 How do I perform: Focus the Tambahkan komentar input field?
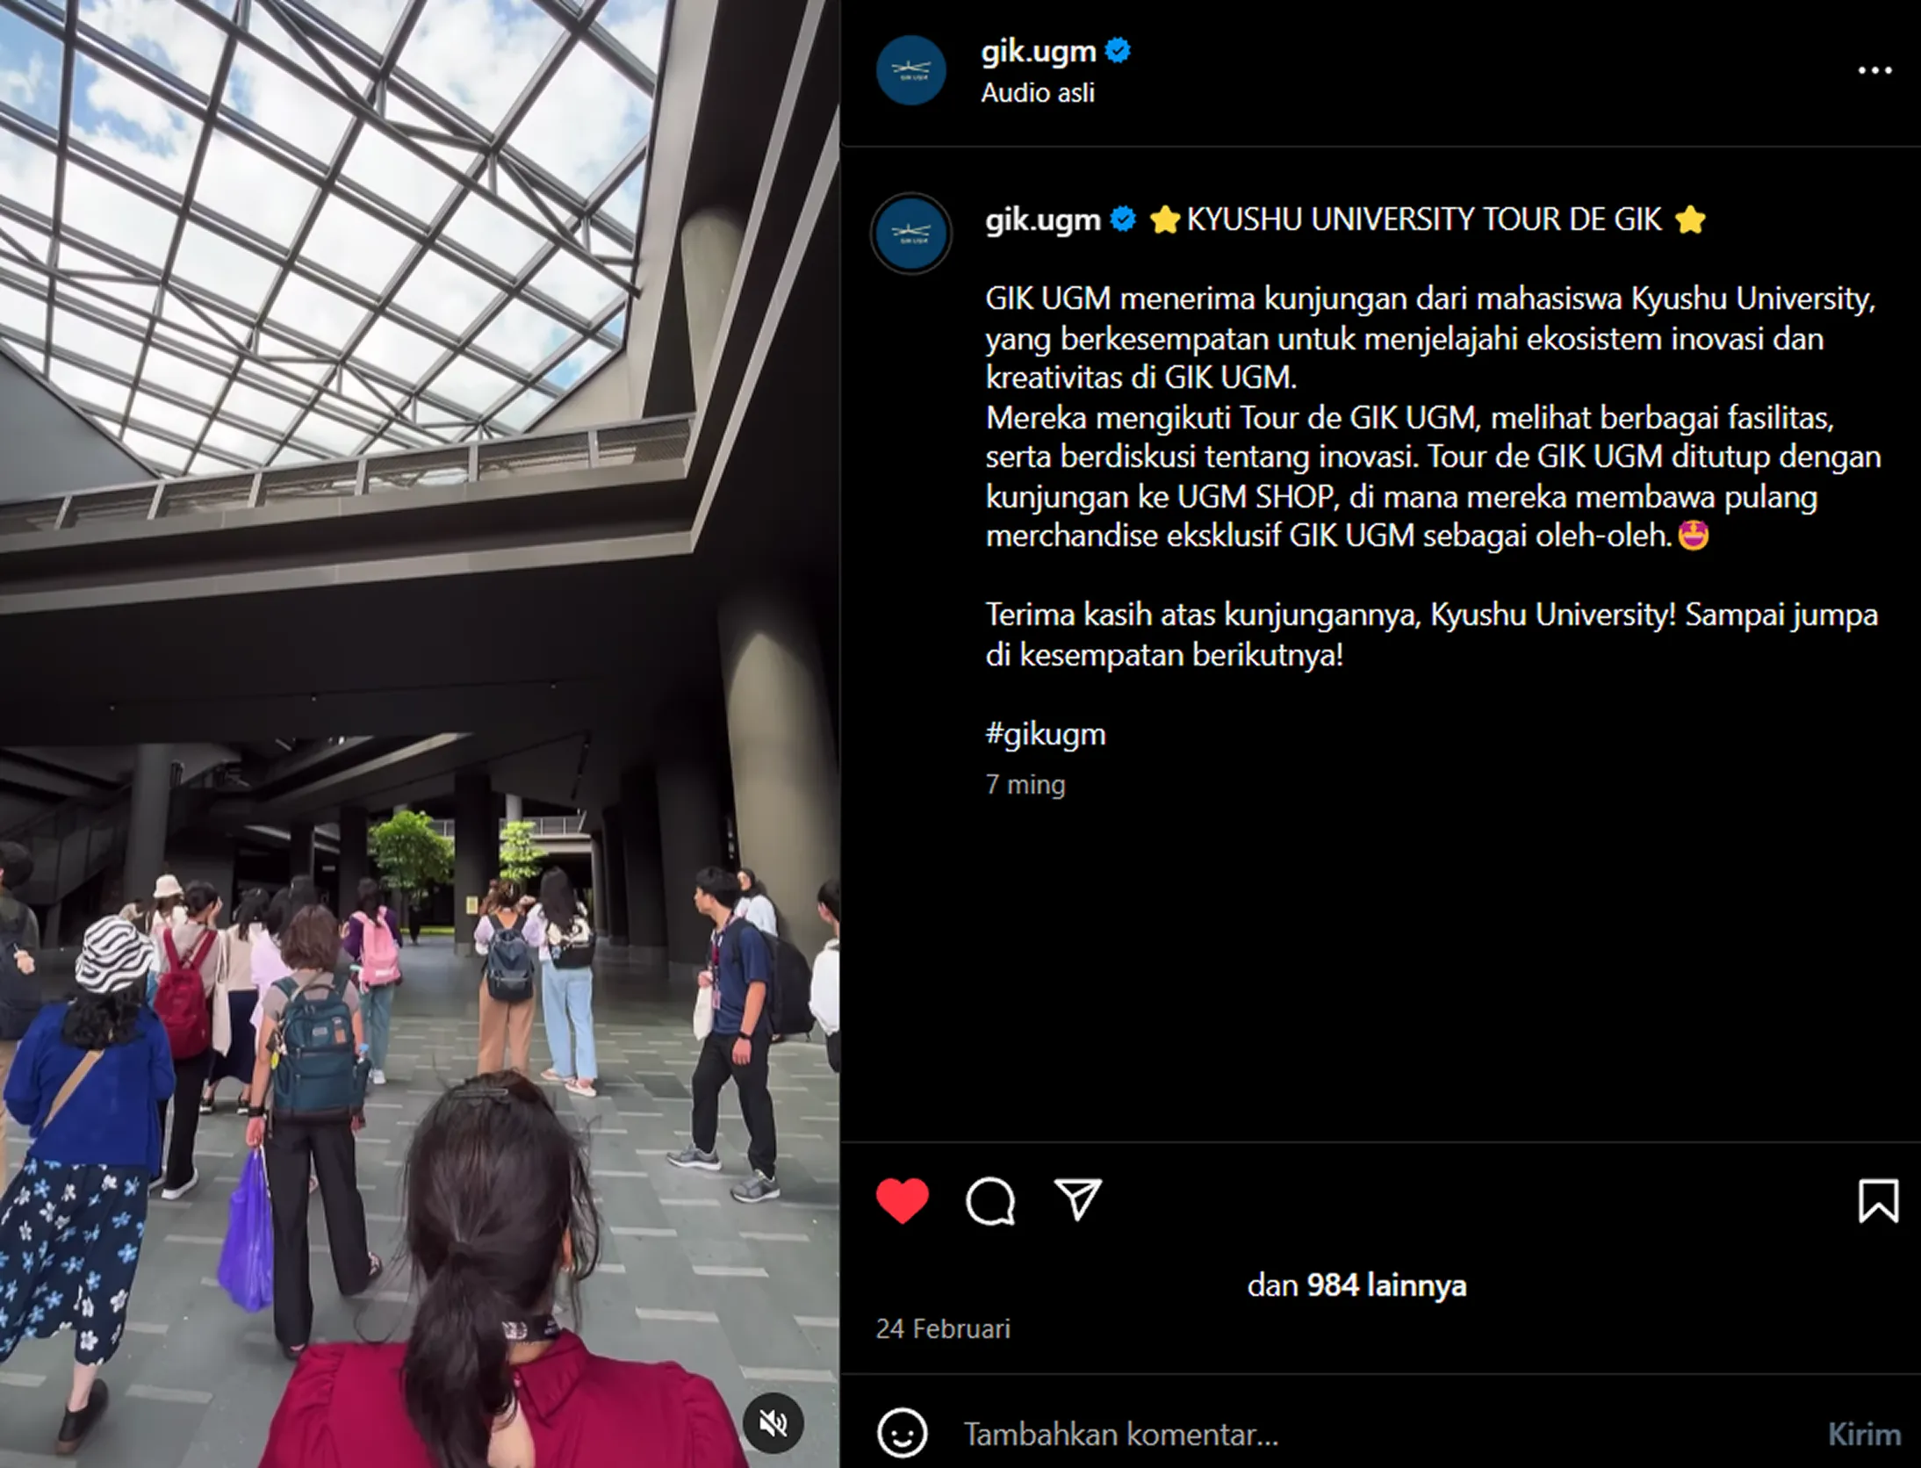pyautogui.click(x=1387, y=1434)
